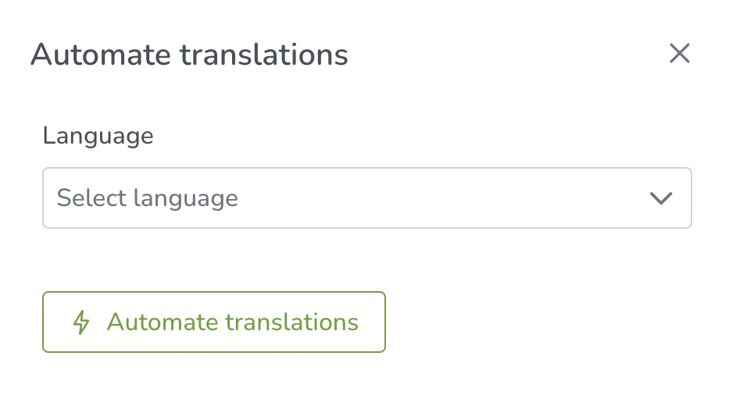
Task: Click the Automate translations dialog heading
Action: [x=190, y=55]
